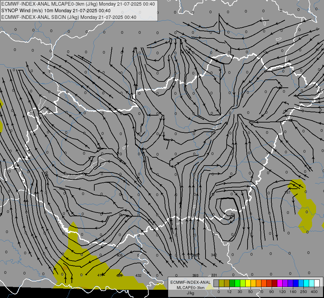Click the gray swatch in the legend

(216, 283)
